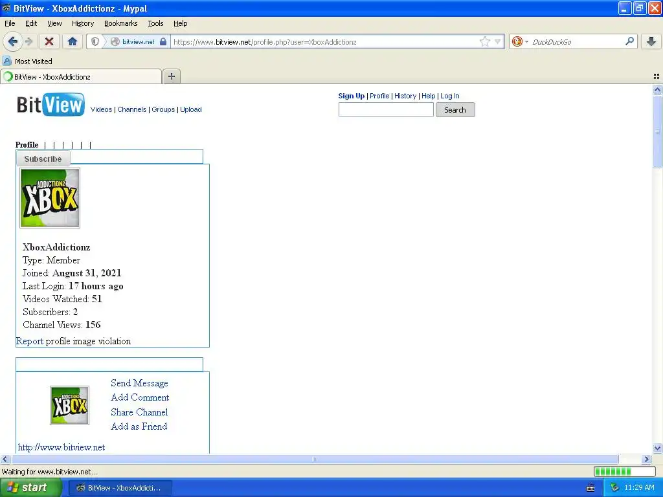Screen dimensions: 663x497
Task: Click the padlock site security icon
Action: coord(163,41)
